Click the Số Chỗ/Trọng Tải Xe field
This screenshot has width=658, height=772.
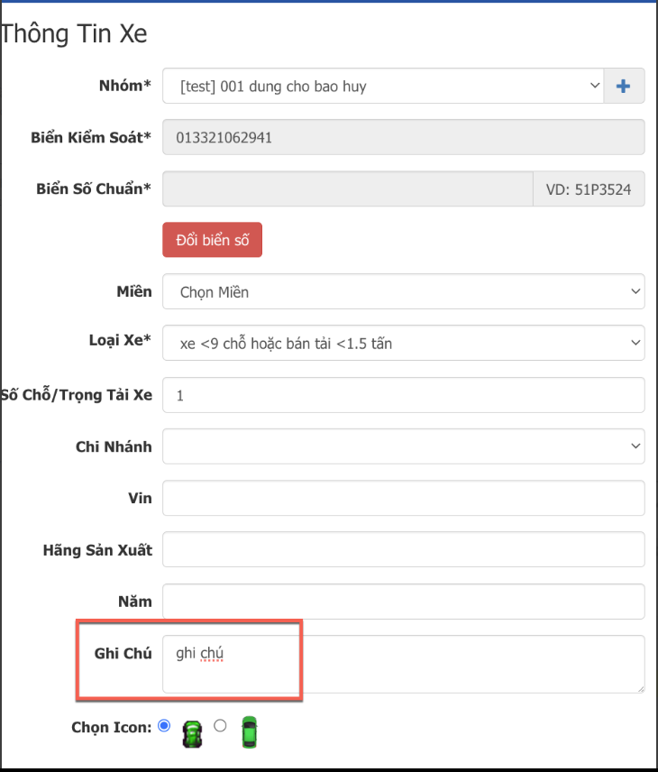pyautogui.click(x=404, y=395)
